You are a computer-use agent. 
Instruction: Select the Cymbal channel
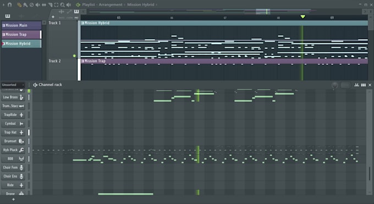[x=13, y=124]
